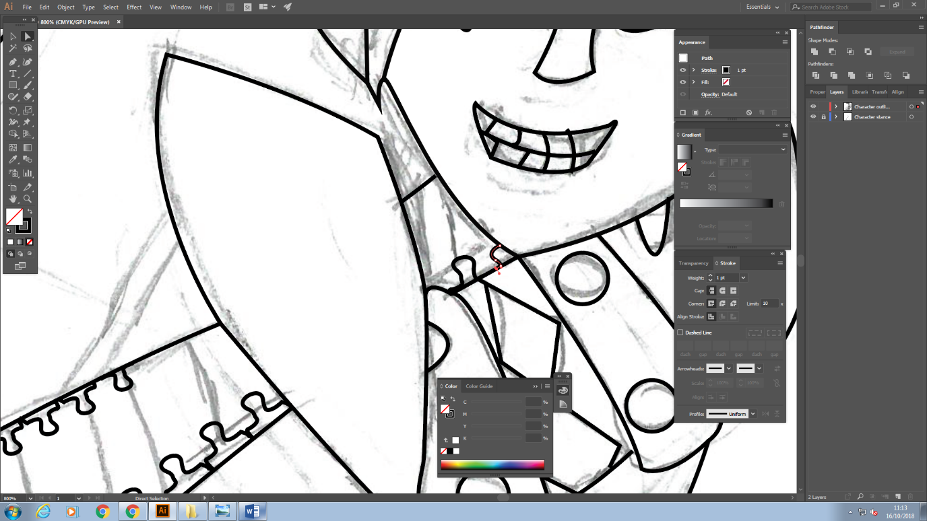Image resolution: width=927 pixels, height=521 pixels.
Task: Select the Rotate tool
Action: [13, 110]
